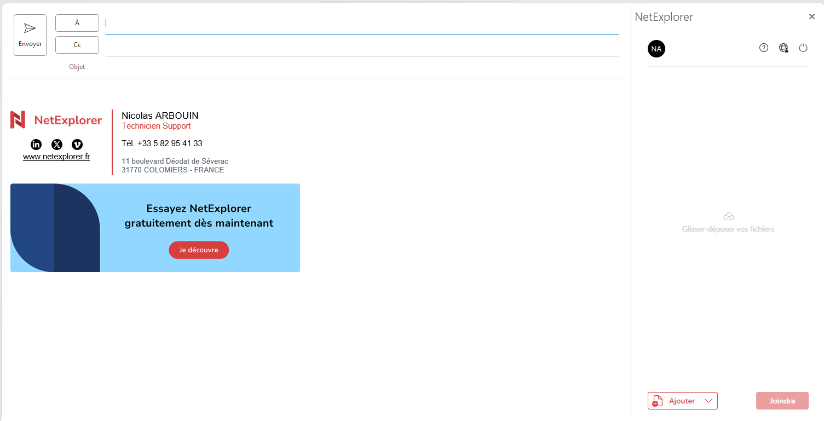
Task: Open the globe language/platform icon
Action: pyautogui.click(x=783, y=48)
